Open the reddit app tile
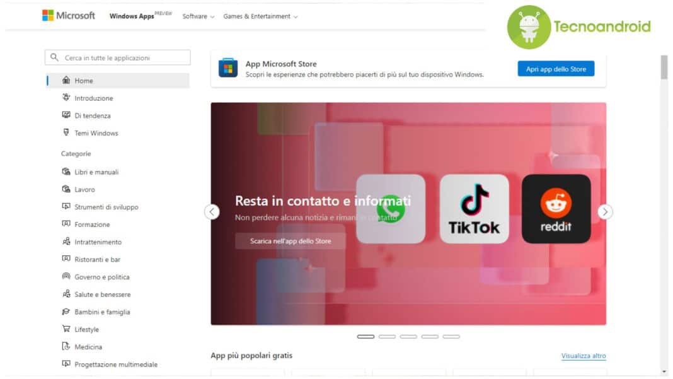Image resolution: width=673 pixels, height=379 pixels. click(x=556, y=209)
